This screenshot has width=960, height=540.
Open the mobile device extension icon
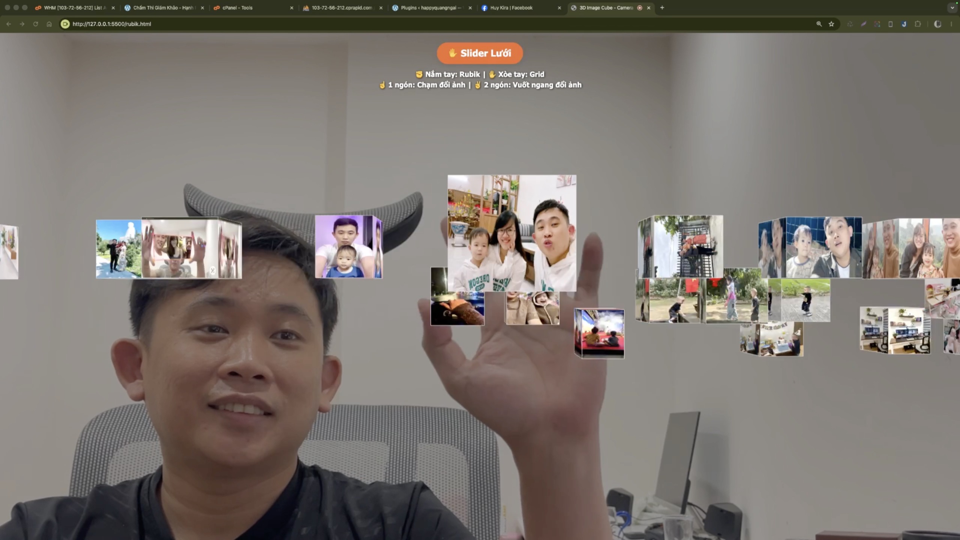(891, 24)
